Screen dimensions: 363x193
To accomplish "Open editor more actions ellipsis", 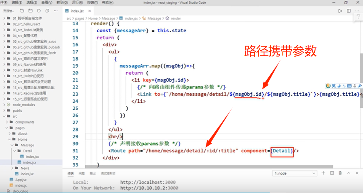I will pyautogui.click(x=357, y=11).
